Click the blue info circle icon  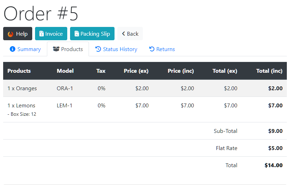click(12, 49)
